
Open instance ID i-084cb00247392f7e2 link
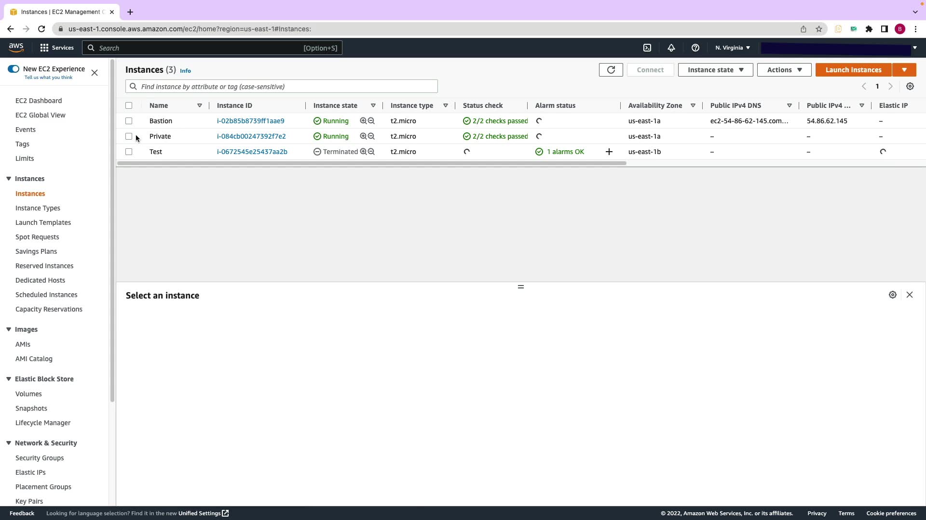(251, 136)
